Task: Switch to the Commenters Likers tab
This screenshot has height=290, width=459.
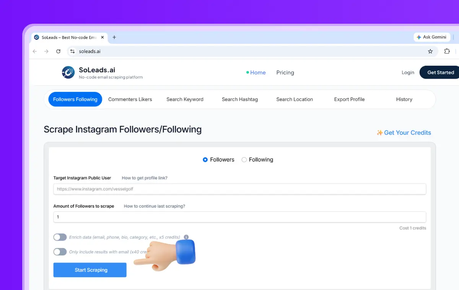Action: (130, 99)
